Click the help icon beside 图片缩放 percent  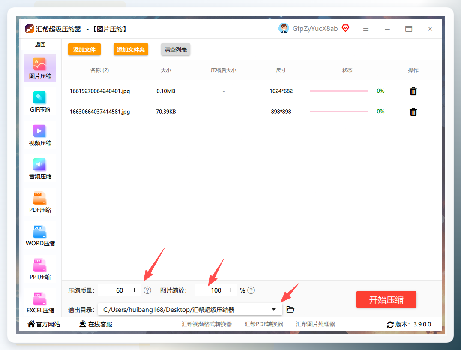click(251, 290)
